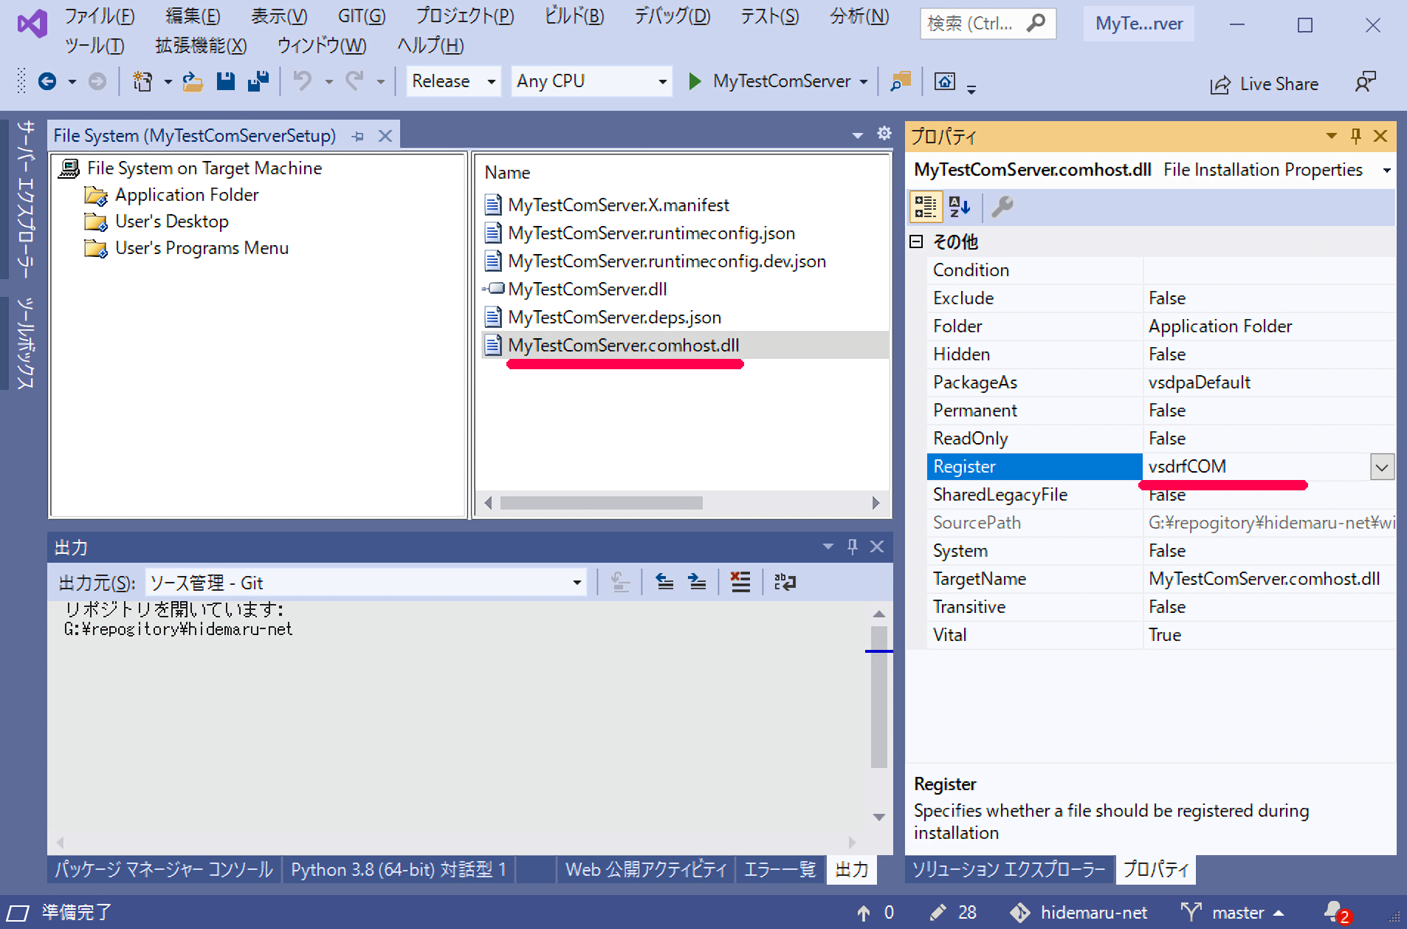1407x929 pixels.
Task: Open Property Pages wrench icon
Action: coord(1002,208)
